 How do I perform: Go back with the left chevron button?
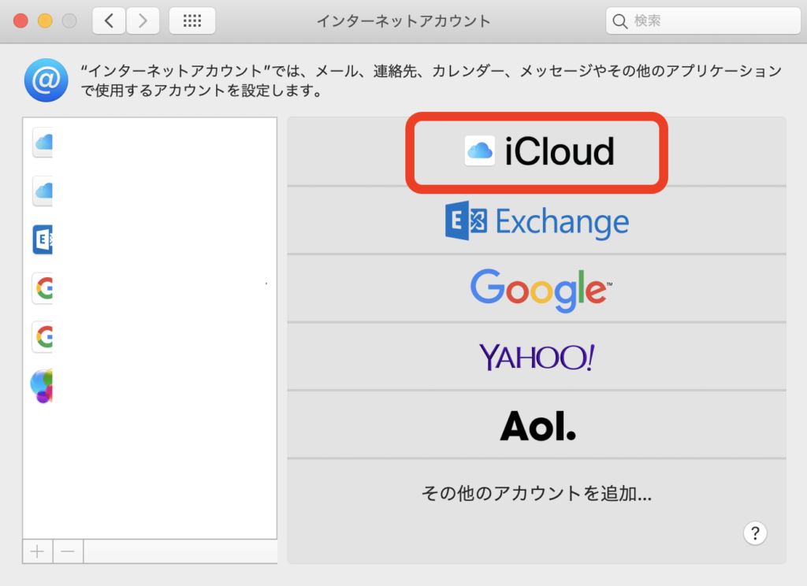109,20
